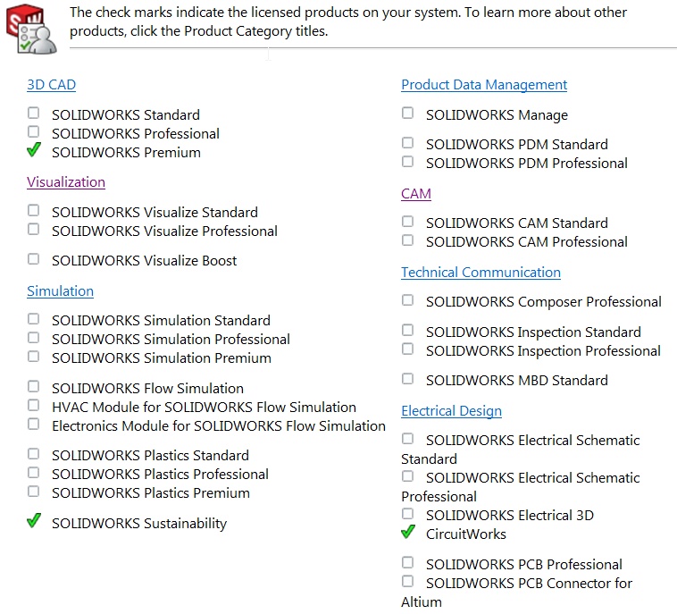Select the SOLIDWORKS MBD Standard checkbox
Image resolution: width=677 pixels, height=614 pixels.
pos(408,379)
